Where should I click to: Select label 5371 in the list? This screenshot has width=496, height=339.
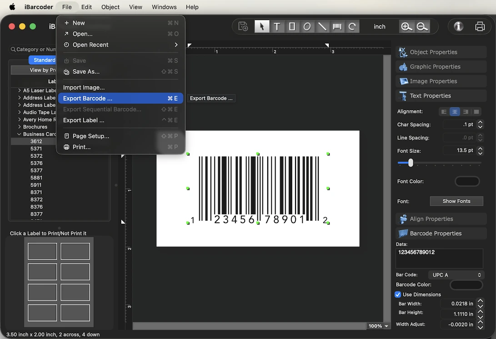pyautogui.click(x=36, y=149)
